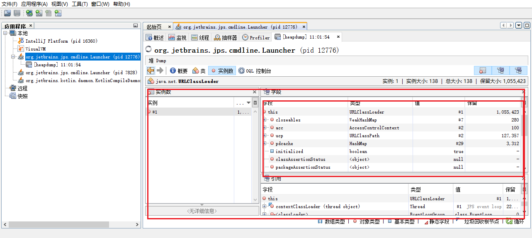Open the 视图(V) menu
532x238 pixels.
click(x=60, y=4)
